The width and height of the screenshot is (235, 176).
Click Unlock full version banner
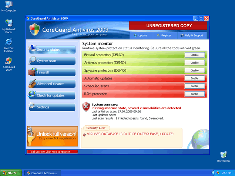(x=52, y=136)
